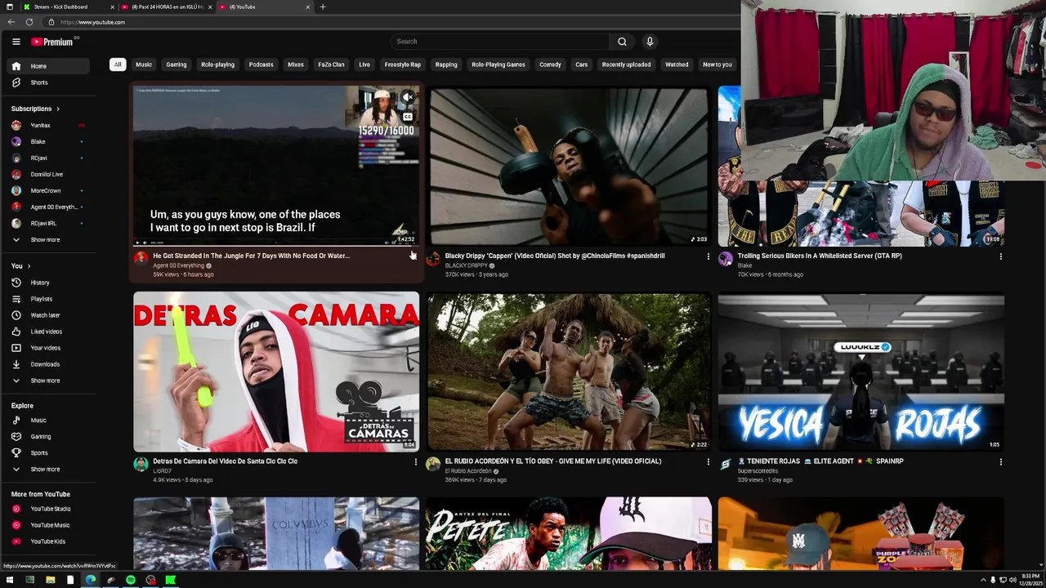Open History in sidebar
The width and height of the screenshot is (1046, 588).
(49, 283)
